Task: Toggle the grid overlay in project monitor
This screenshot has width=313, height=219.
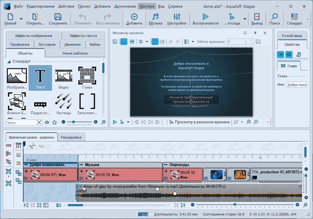Action: (140, 42)
